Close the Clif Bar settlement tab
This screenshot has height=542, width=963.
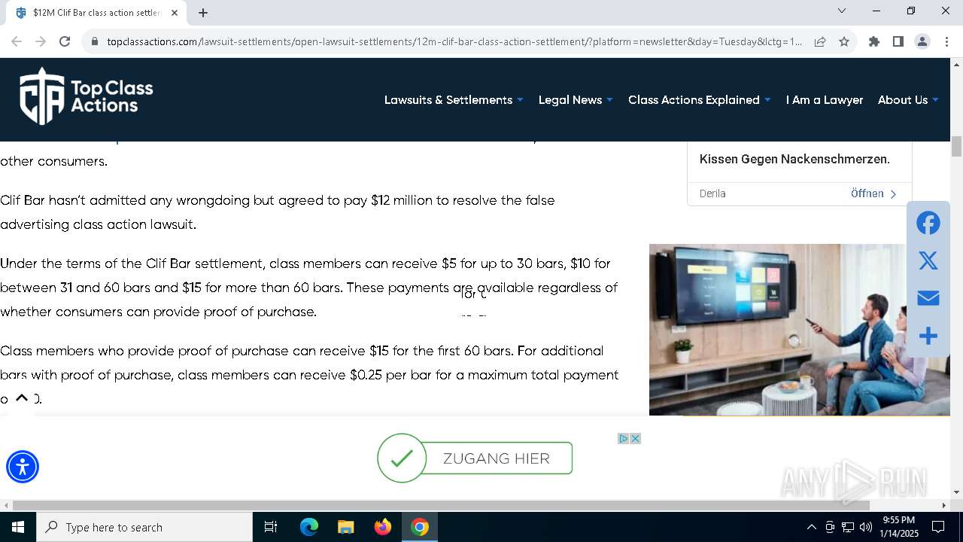(x=175, y=12)
